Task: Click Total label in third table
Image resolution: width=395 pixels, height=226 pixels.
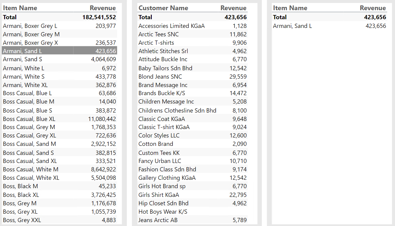Action: point(280,17)
